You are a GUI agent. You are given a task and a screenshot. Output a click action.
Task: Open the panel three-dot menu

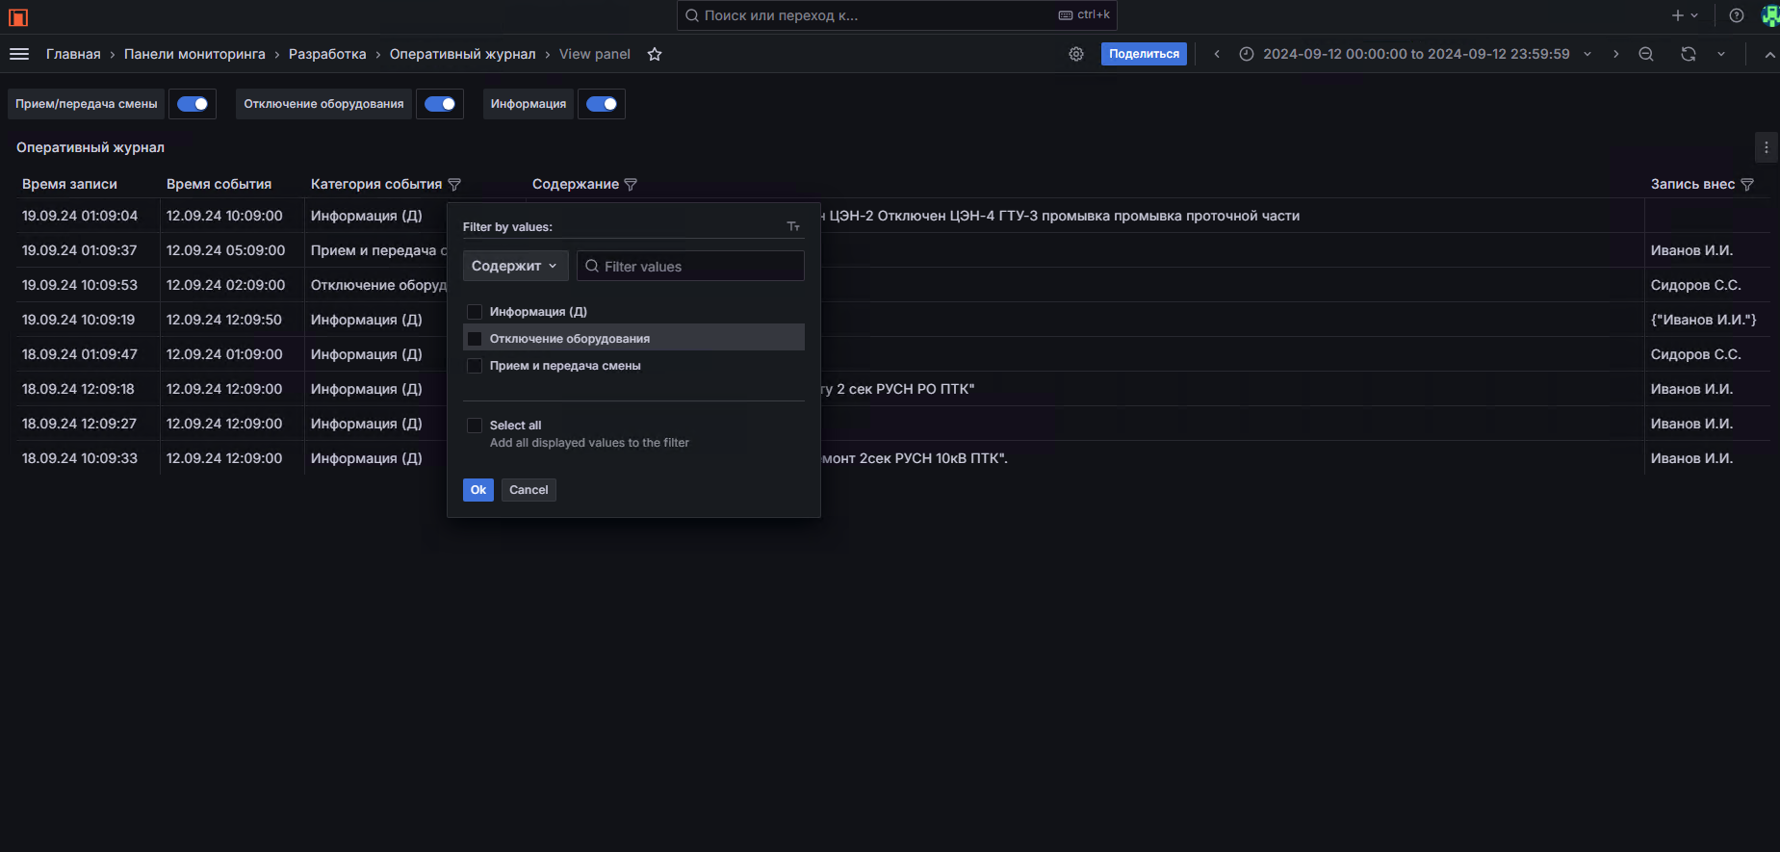coord(1766,147)
